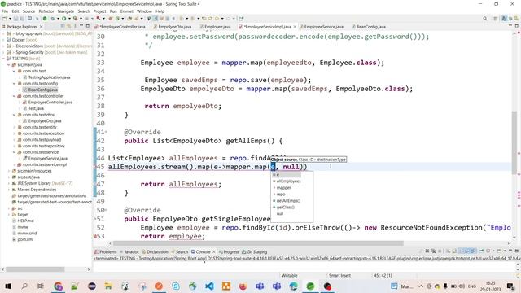Choose 'getClass()' from the autocomplete popup
Screen dimensions: 521x293
[285, 208]
